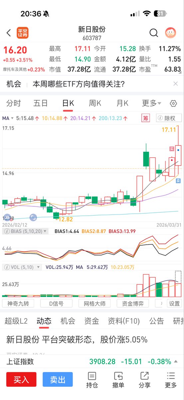Tap the back arrow icon
Viewport: 184px width, 400px height.
coord(9,33)
